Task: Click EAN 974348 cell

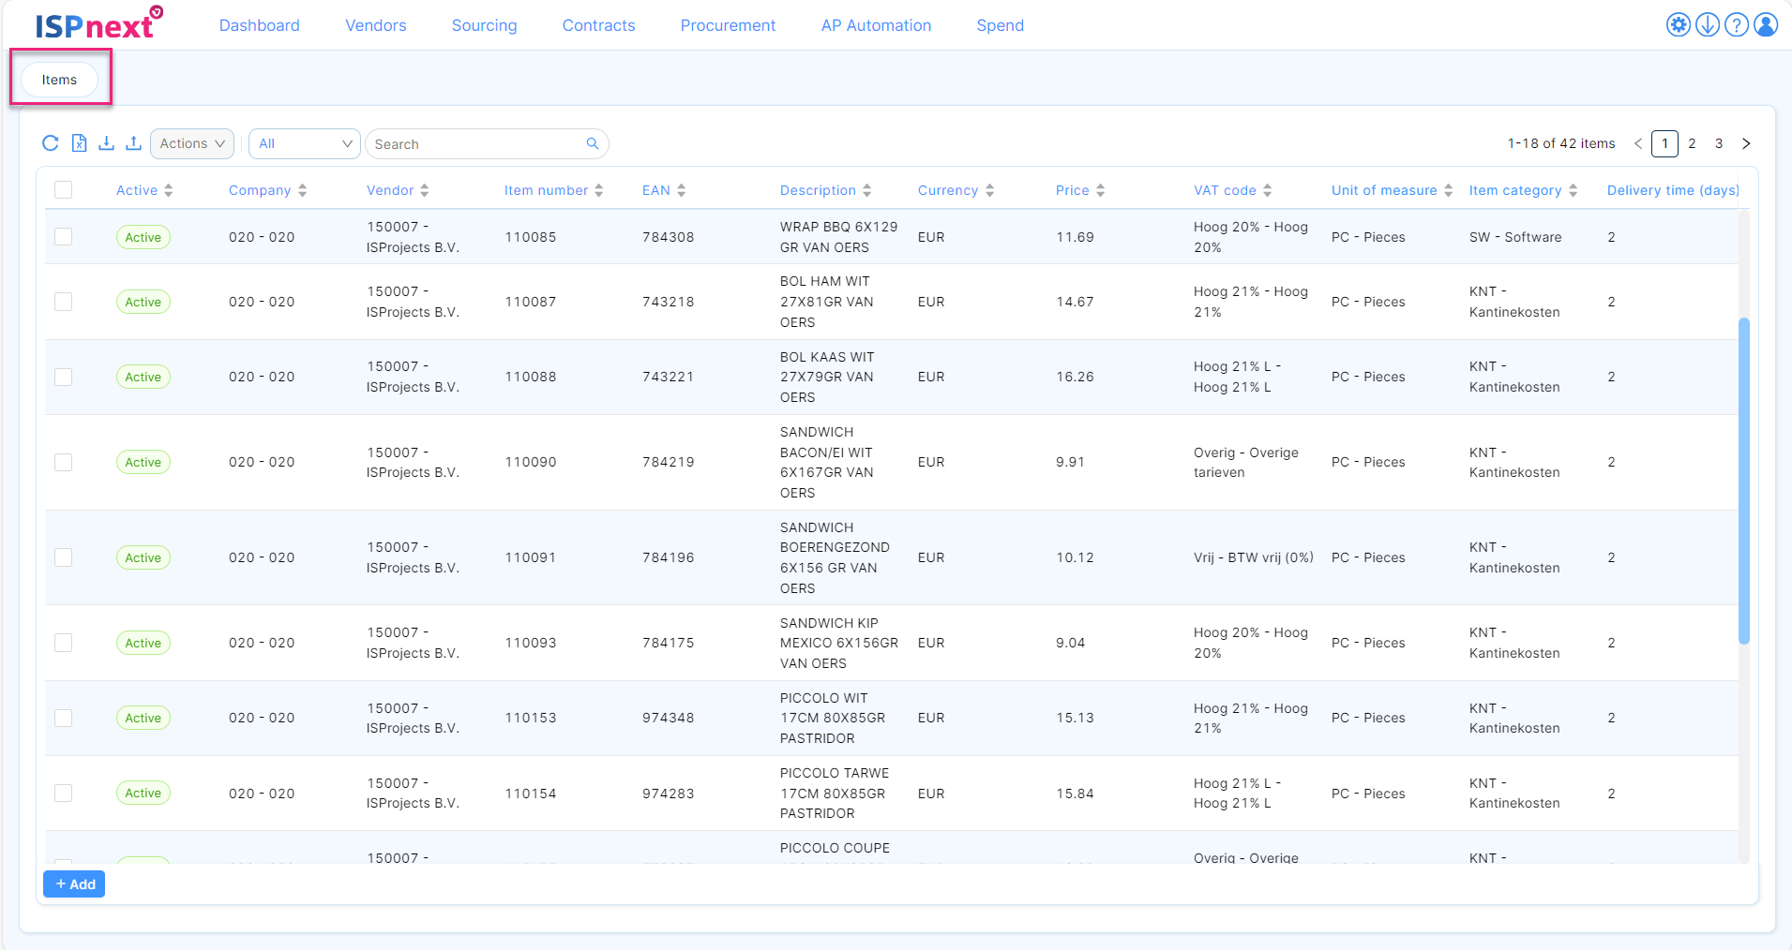Action: click(668, 718)
